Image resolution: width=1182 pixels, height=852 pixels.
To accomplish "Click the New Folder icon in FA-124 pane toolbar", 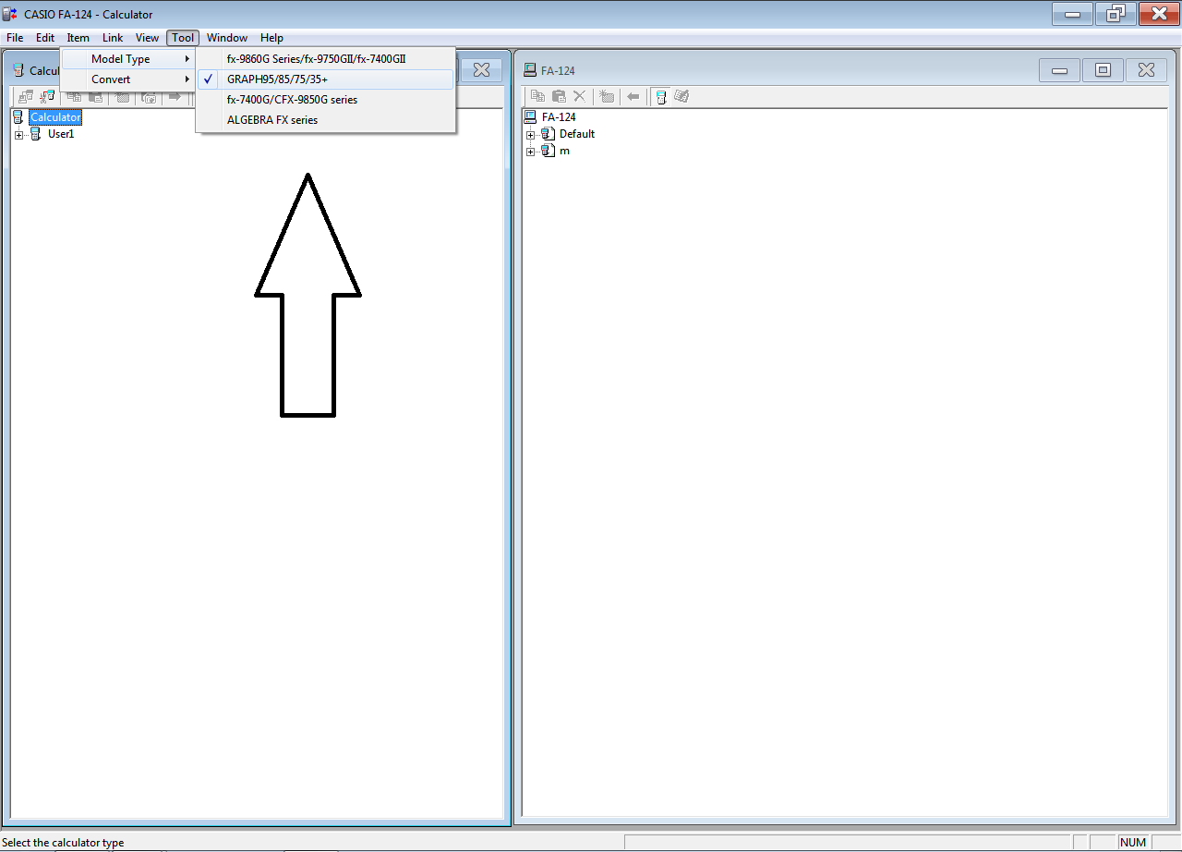I will click(x=607, y=96).
